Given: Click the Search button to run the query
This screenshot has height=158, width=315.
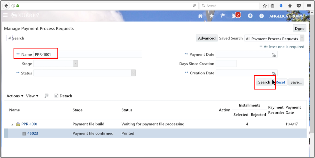Looking at the screenshot, I should click(x=264, y=82).
